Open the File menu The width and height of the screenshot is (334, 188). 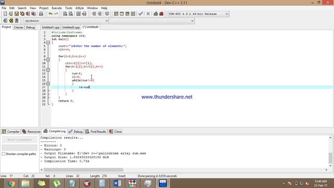[4, 8]
